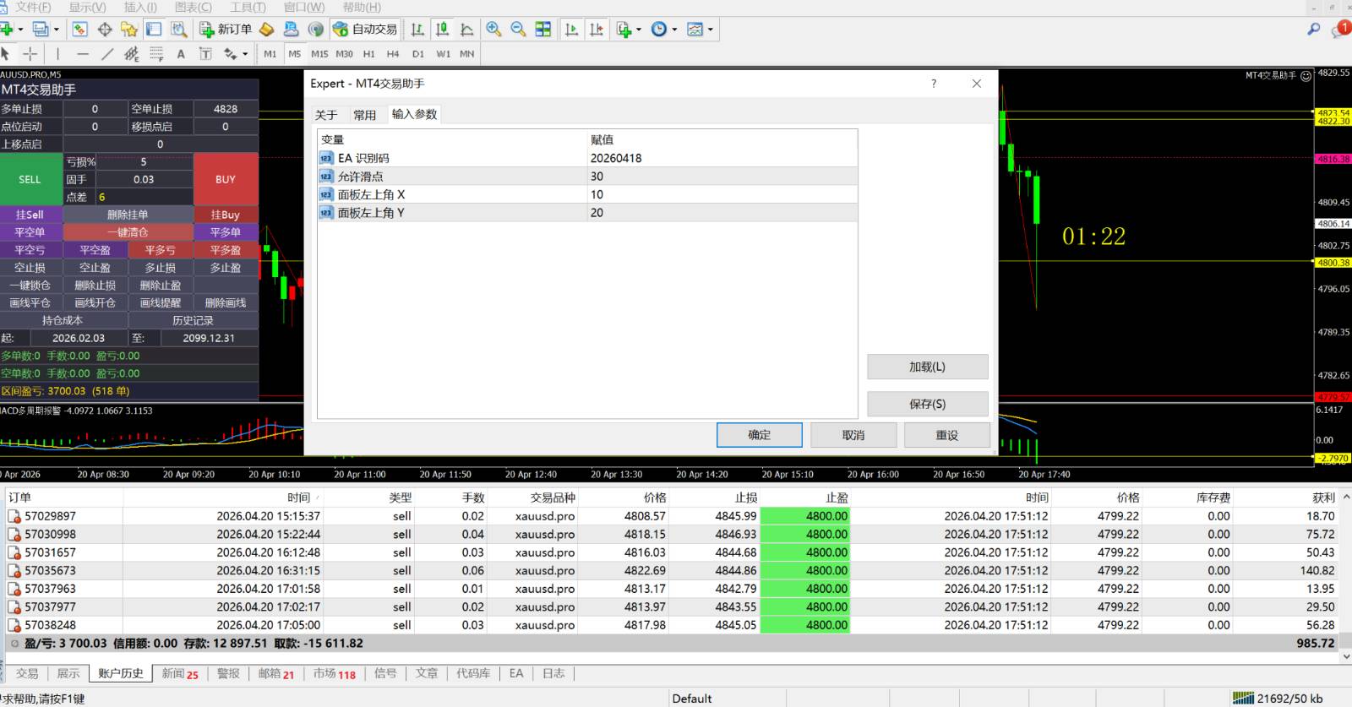
Task: Toggle the AutoTrading (自动交易) button
Action: tap(365, 30)
